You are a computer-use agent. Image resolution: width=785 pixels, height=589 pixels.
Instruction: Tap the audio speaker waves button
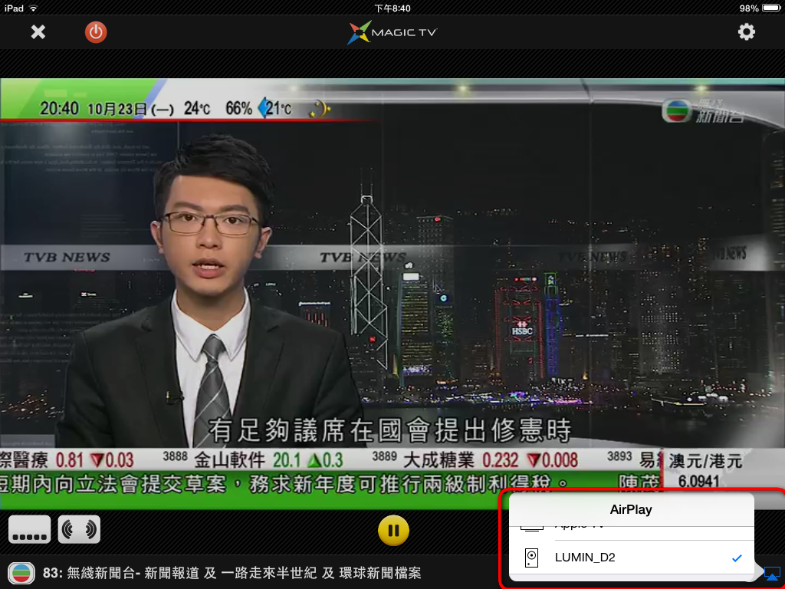click(79, 529)
